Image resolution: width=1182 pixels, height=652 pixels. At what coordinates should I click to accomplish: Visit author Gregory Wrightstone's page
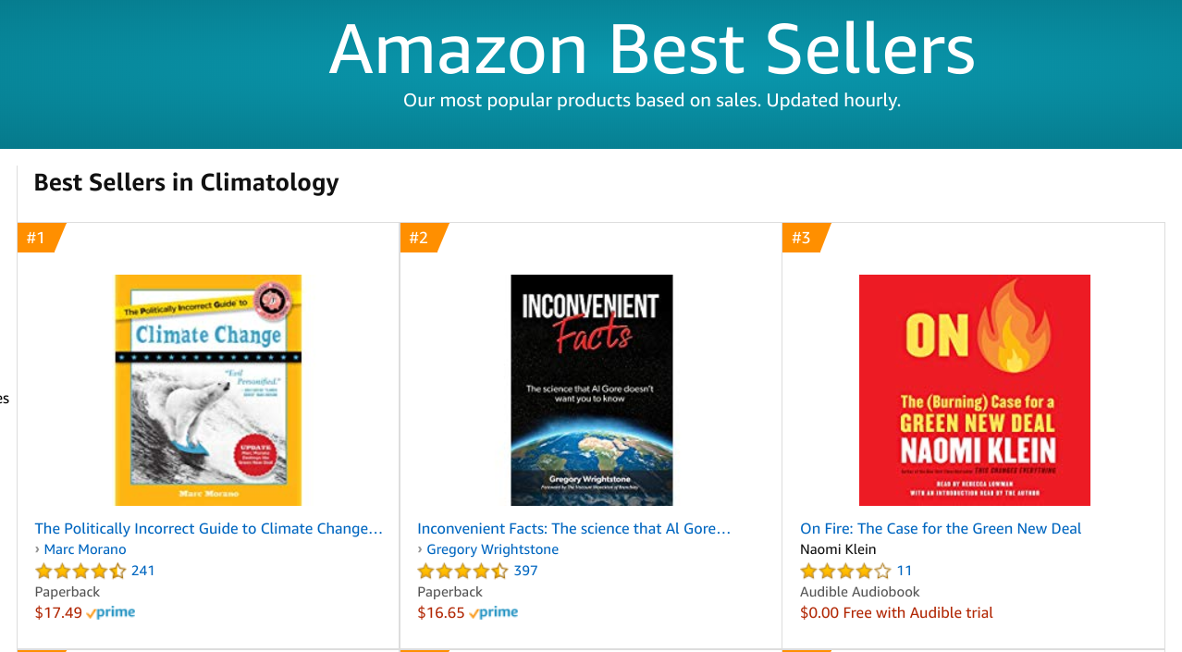(x=492, y=549)
